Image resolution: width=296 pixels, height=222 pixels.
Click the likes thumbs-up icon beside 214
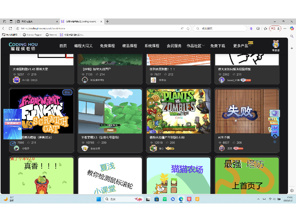tap(97, 74)
